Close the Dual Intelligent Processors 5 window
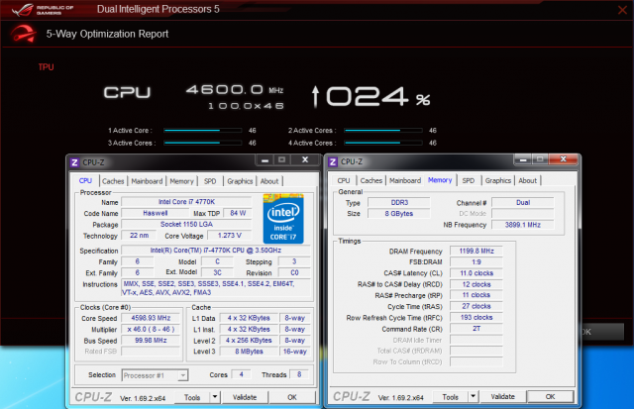This screenshot has width=634, height=409. [x=622, y=10]
